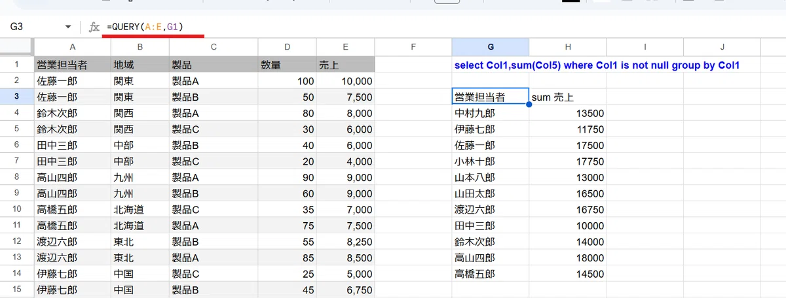The height and width of the screenshot is (298, 786).
Task: Click cell B4 関西 beside 鈴木次郎
Action: pyautogui.click(x=140, y=113)
